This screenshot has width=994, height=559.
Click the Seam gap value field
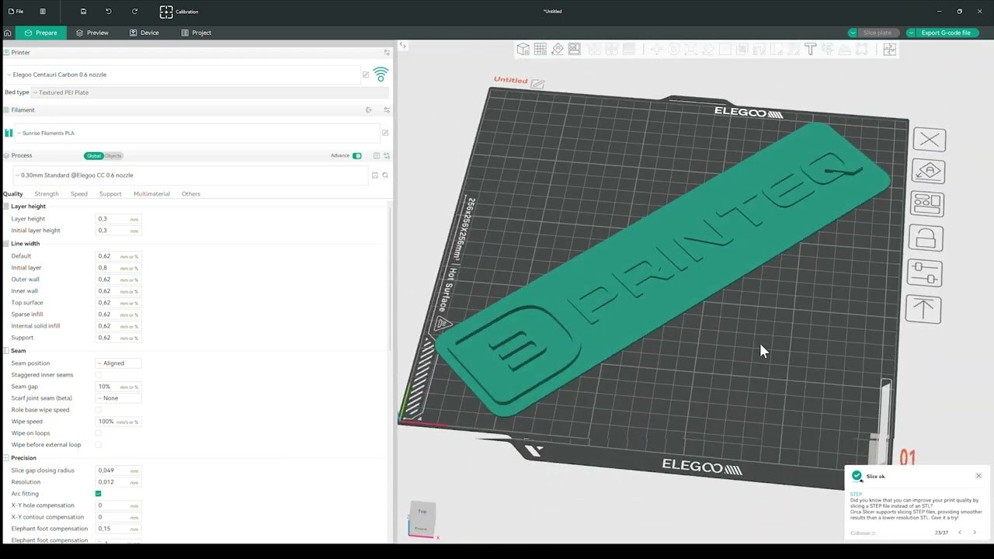pyautogui.click(x=118, y=387)
